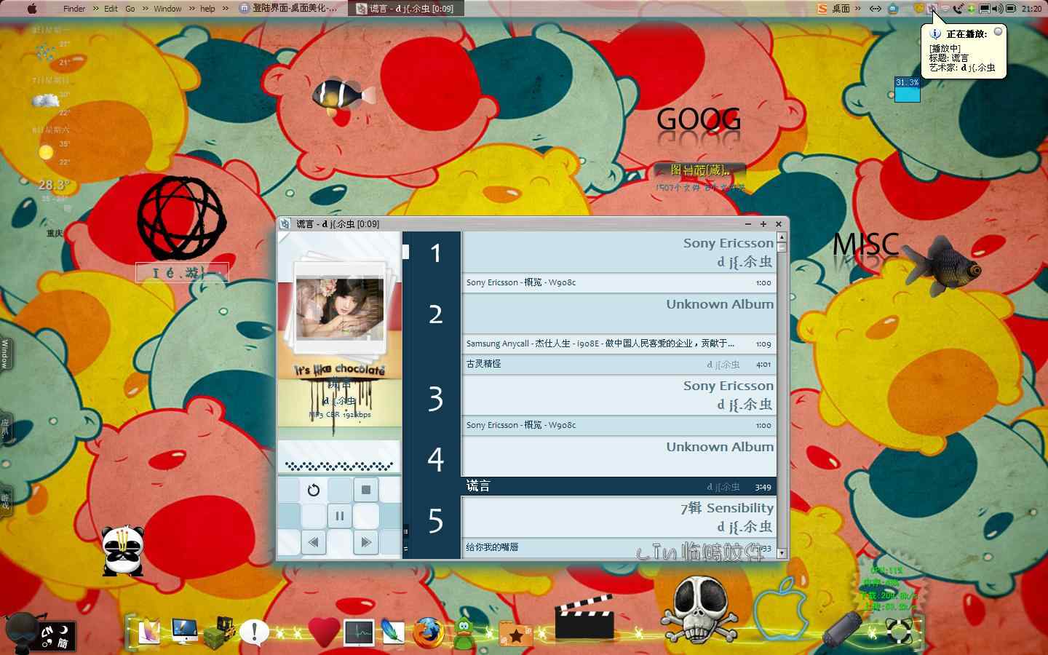This screenshot has width=1048, height=655.
Task: Open the green duck dock icon
Action: tap(464, 632)
